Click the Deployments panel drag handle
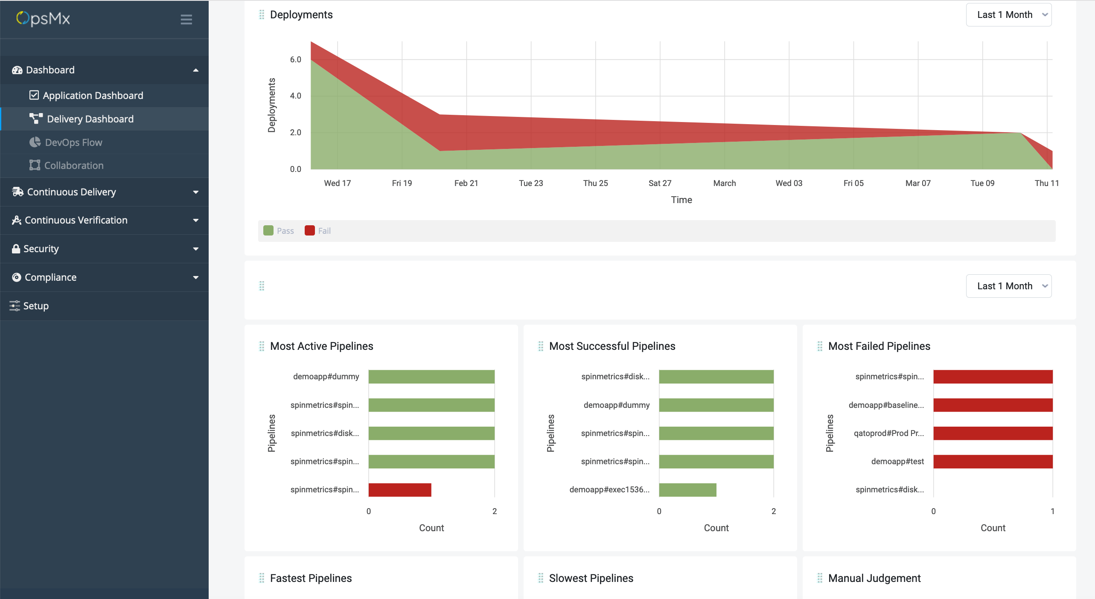Viewport: 1095px width, 599px height. pyautogui.click(x=262, y=15)
